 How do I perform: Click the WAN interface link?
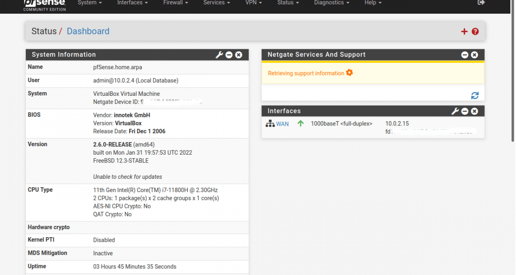pyautogui.click(x=282, y=124)
